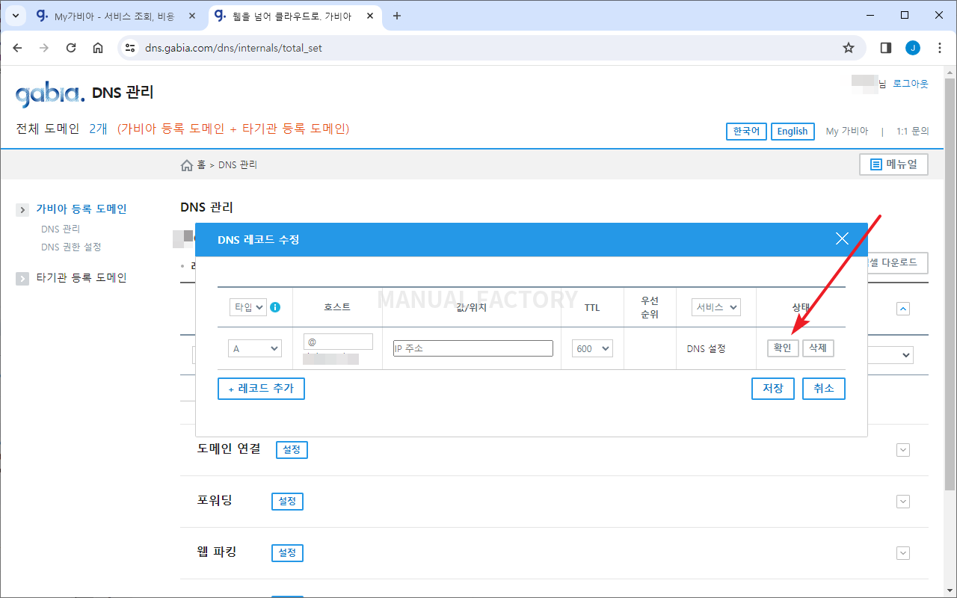This screenshot has width=957, height=598.
Task: Click 설정 button for 포워딩
Action: pyautogui.click(x=287, y=502)
